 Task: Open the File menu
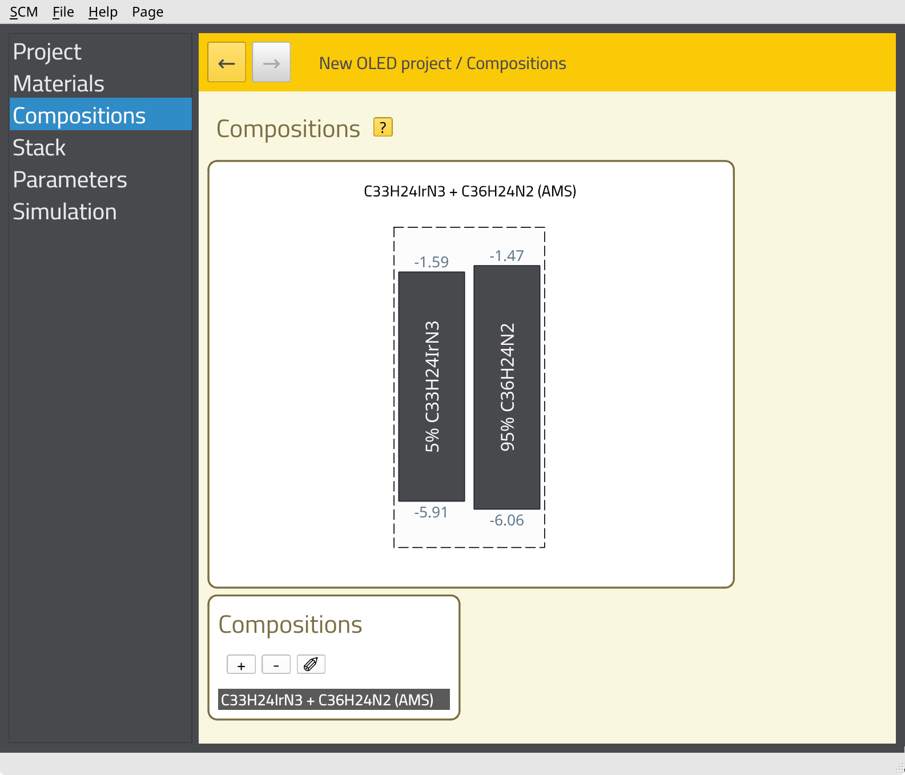tap(63, 12)
